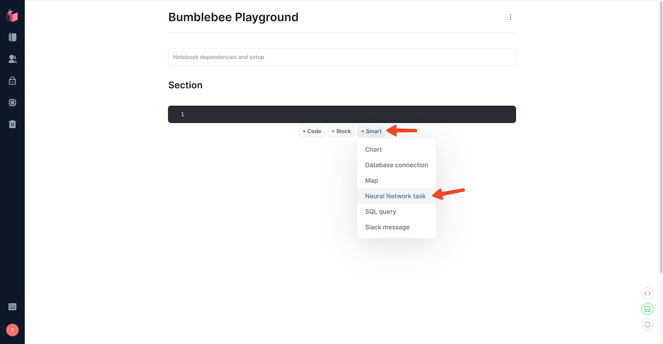
Task: Select SQL query smart cell
Action: (381, 212)
